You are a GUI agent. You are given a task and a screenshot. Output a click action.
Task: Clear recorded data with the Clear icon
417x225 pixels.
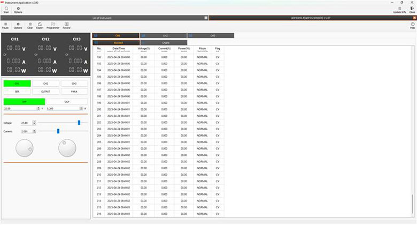pos(30,25)
